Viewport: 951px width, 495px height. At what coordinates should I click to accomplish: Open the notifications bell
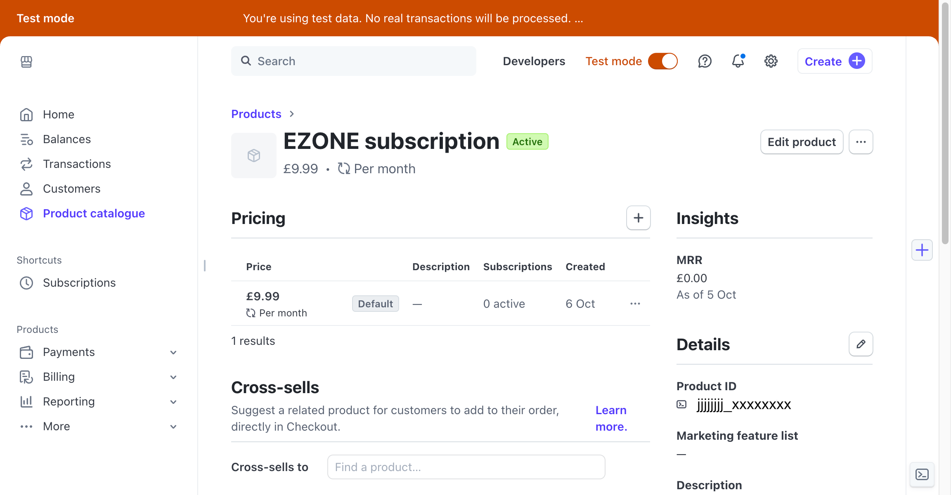(738, 61)
